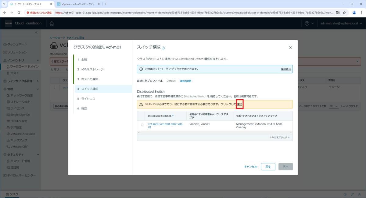Screen dimensions: 366x198
Task: Click 詳細表示 link in the info banner
Action: coord(286,69)
